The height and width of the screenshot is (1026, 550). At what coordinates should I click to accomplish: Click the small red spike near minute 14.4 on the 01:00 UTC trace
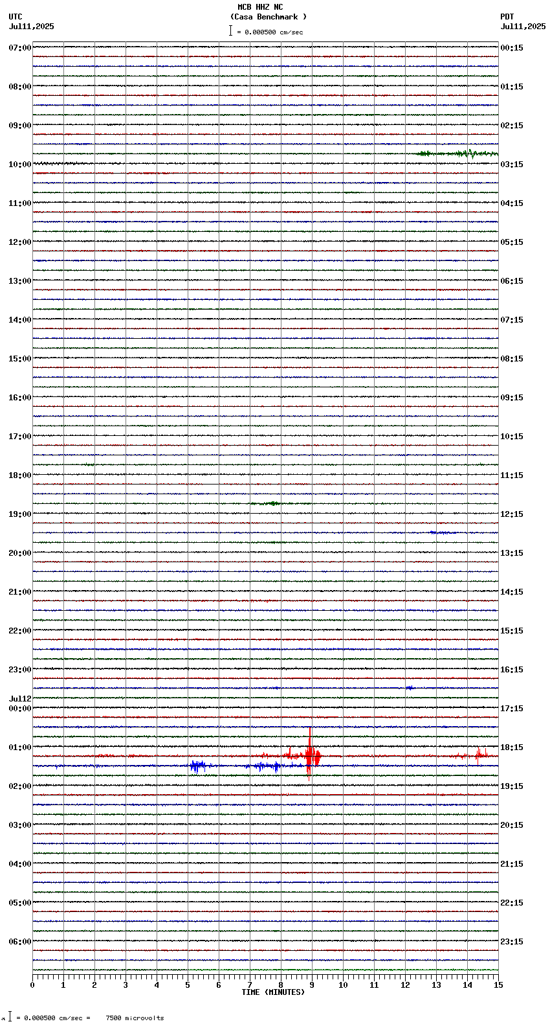tap(479, 755)
